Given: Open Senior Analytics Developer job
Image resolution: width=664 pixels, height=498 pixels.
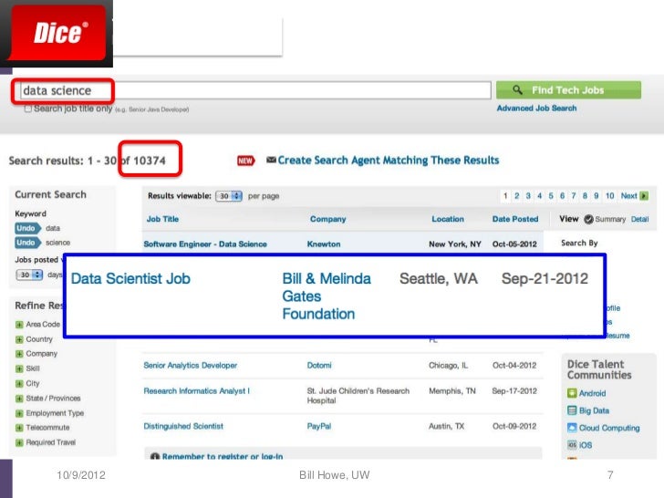Looking at the screenshot, I should (190, 365).
